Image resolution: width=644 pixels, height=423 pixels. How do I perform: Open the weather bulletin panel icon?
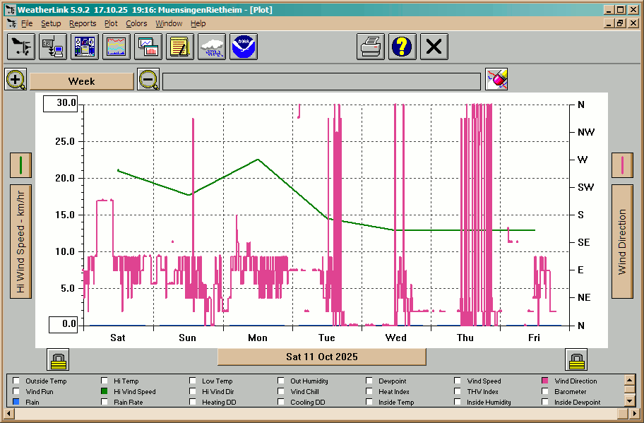(85, 47)
